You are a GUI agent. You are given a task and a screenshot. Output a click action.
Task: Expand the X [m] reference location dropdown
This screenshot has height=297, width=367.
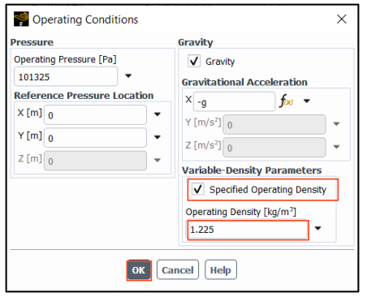[x=158, y=114]
